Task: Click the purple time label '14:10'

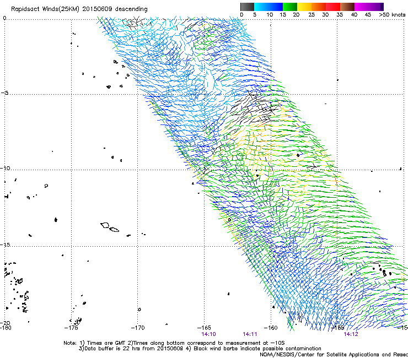Action: (x=208, y=334)
